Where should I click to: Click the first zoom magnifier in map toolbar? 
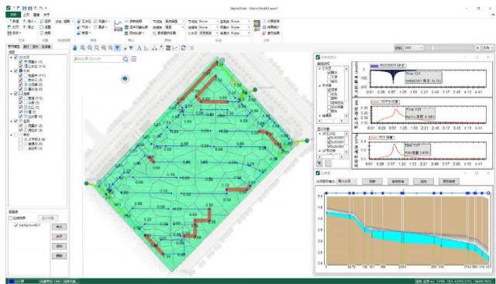pos(83,48)
